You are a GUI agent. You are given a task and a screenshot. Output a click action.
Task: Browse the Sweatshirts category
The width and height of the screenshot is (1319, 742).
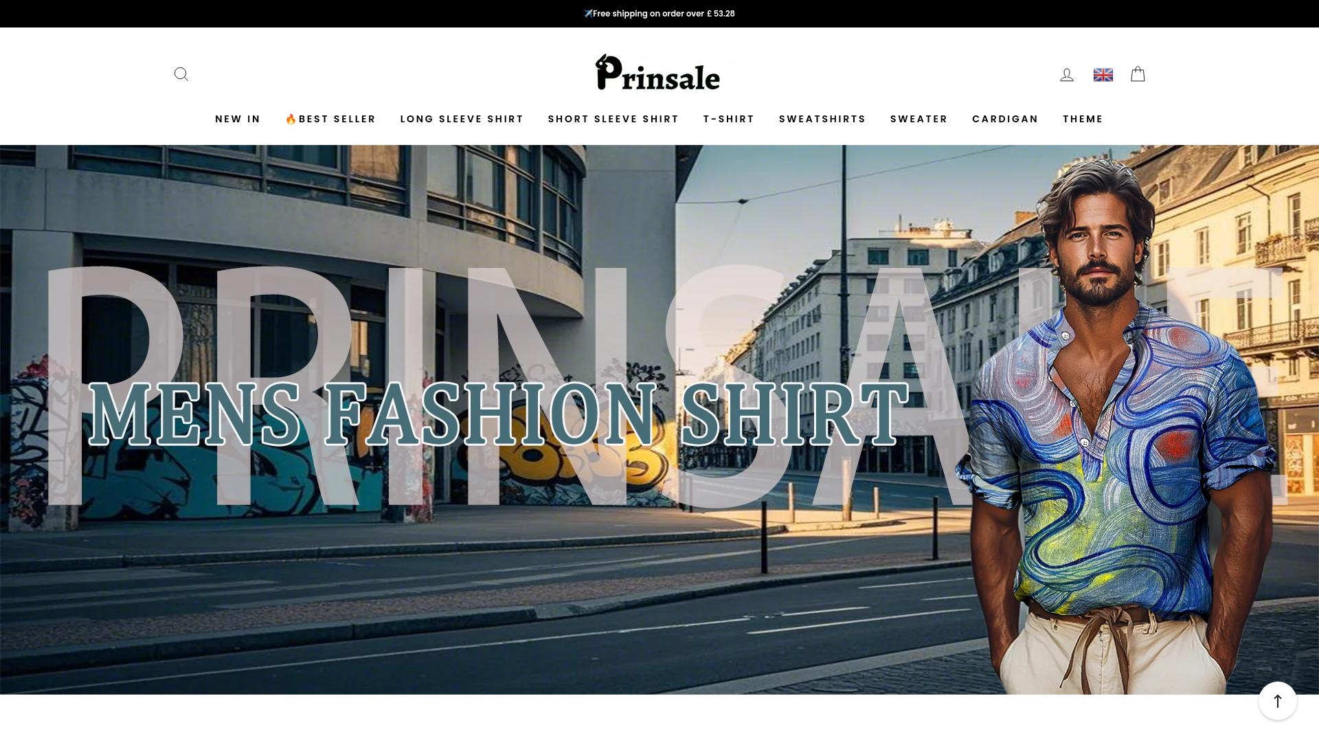point(822,119)
